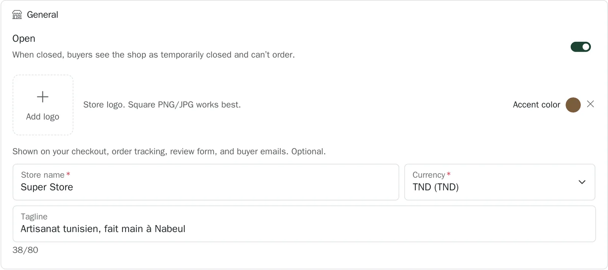Click the storefront icon beside General

(x=17, y=15)
